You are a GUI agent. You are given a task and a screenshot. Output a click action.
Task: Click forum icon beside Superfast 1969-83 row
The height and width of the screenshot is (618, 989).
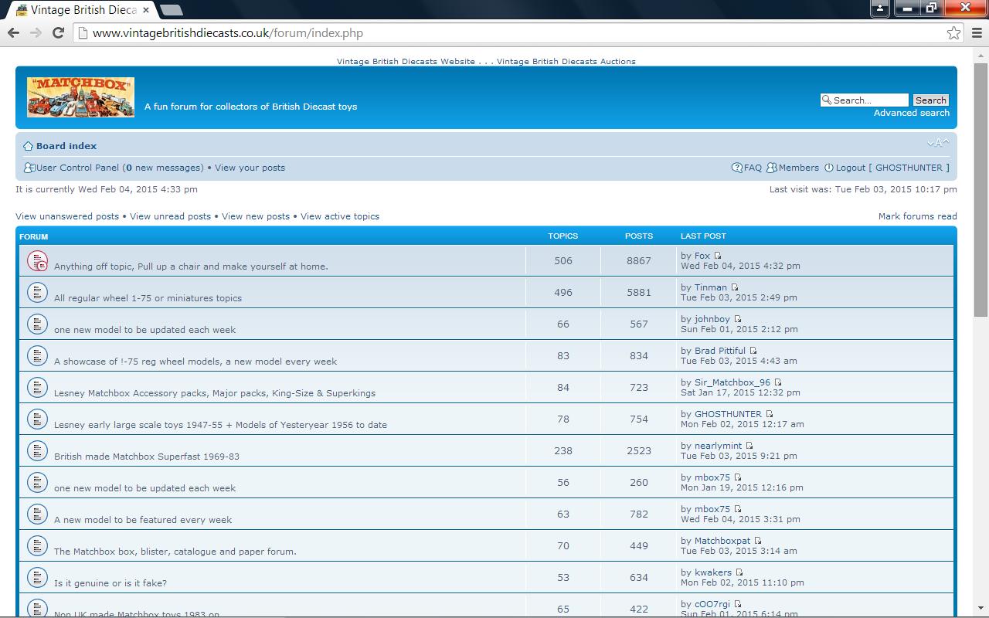click(x=37, y=450)
